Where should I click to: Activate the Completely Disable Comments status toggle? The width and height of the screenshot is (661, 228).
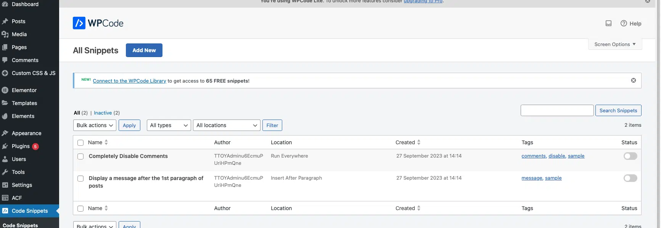click(x=630, y=156)
